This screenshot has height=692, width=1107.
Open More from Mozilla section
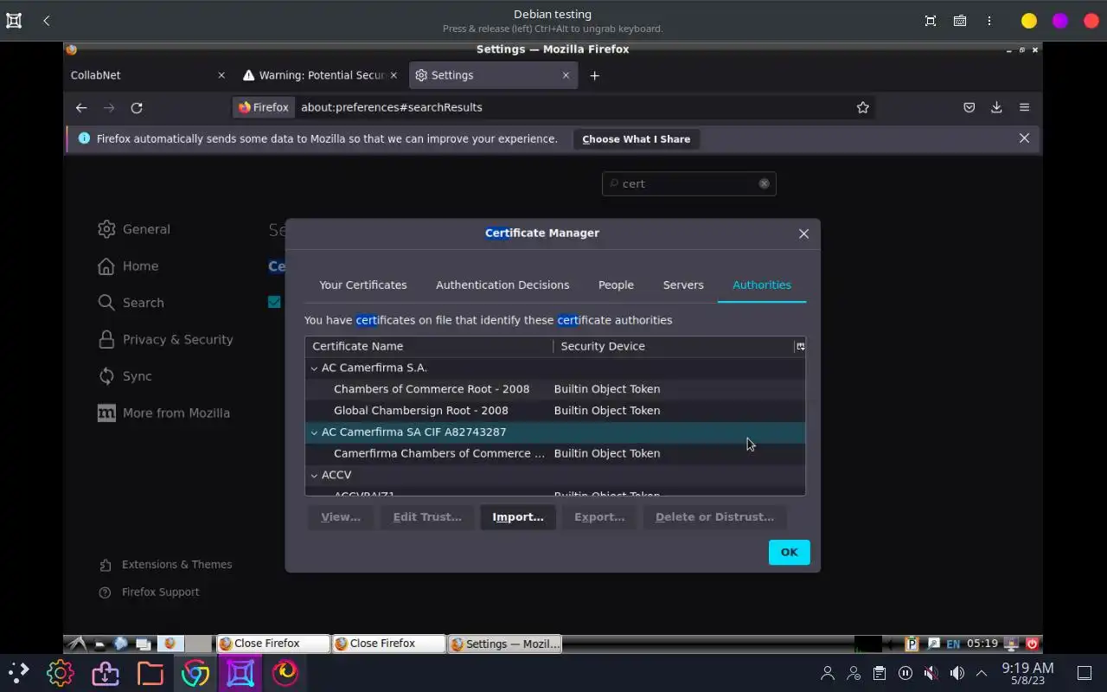coord(163,413)
